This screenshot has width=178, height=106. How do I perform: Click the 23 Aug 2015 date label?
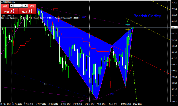tap(66, 104)
